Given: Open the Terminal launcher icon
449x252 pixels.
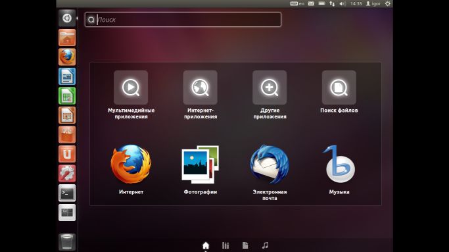Looking at the screenshot, I should [67, 193].
